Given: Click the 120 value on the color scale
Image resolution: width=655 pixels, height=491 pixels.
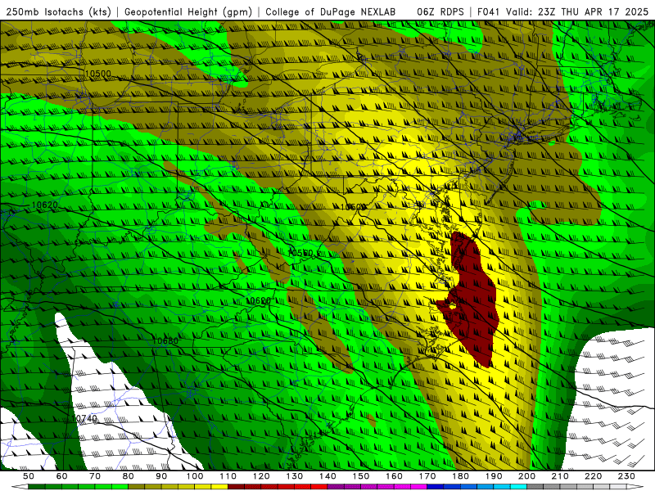Looking at the screenshot, I should (261, 476).
